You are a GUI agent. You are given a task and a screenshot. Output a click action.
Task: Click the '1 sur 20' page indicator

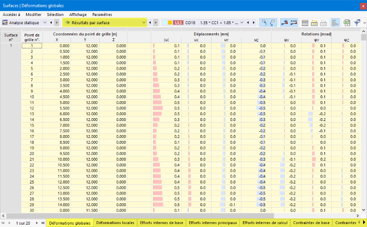click(23, 223)
